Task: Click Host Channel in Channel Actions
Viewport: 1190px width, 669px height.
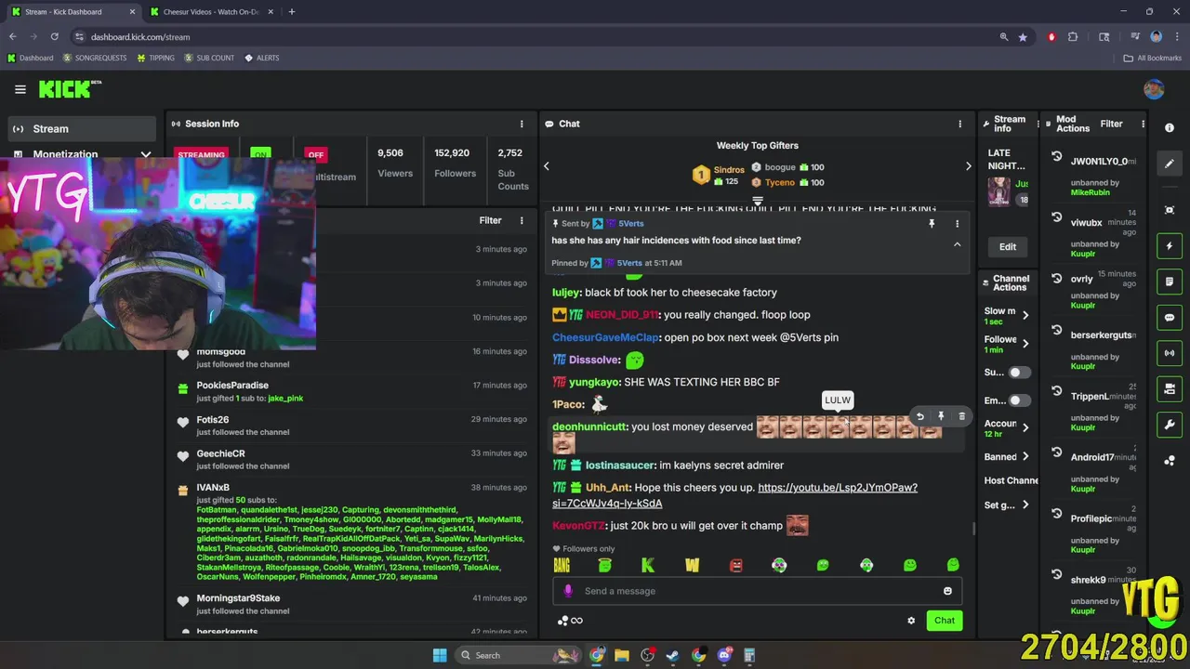Action: pos(1011,480)
